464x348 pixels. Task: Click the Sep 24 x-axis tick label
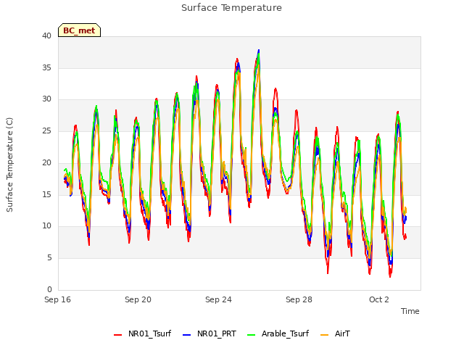[218, 299]
